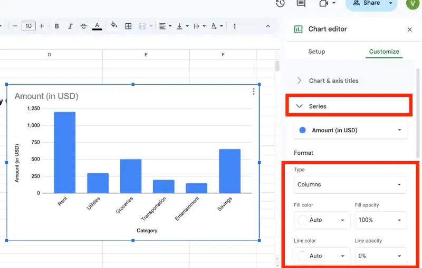The image size is (422, 268).
Task: Start a meeting with the camera icon
Action: 324,3
